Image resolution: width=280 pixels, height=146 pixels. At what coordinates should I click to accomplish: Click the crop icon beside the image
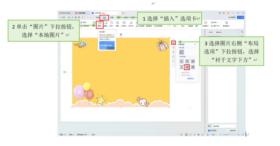[x=173, y=47]
